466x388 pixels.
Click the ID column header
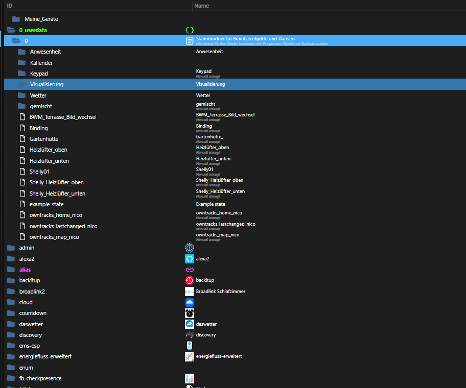(10, 6)
